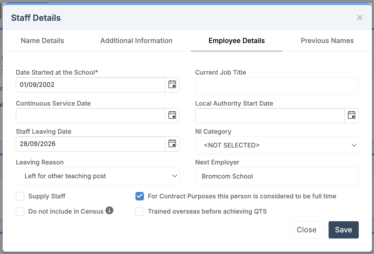Select the Employee Details tab

pos(237,41)
